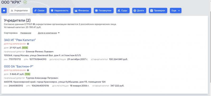Click the green verified checkmark next to ООО "КРК"
The height and width of the screenshot is (96, 211).
pyautogui.click(x=25, y=2)
